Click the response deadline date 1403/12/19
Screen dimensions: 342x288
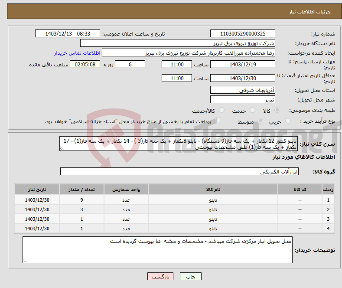pos(243,64)
